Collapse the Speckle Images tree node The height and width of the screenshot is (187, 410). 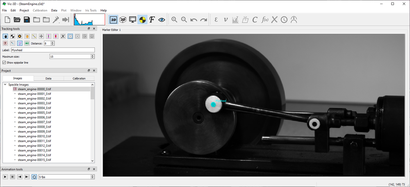5,85
